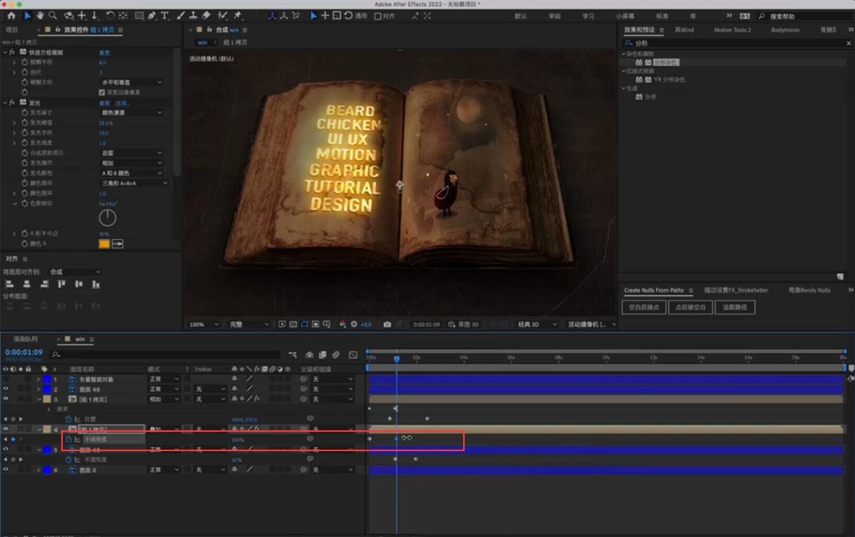
Task: Click the reset exposure icon in the viewer
Action: click(x=354, y=324)
